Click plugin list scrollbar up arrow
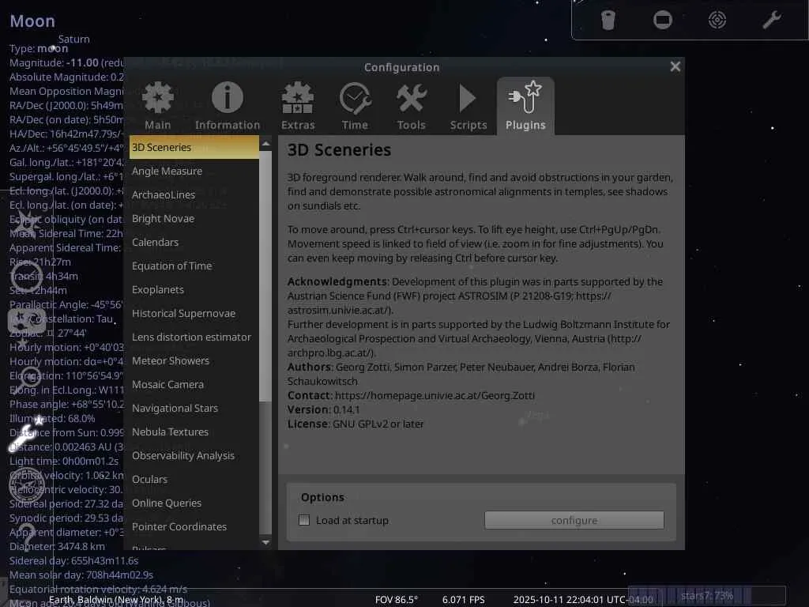This screenshot has width=809, height=607. 265,144
